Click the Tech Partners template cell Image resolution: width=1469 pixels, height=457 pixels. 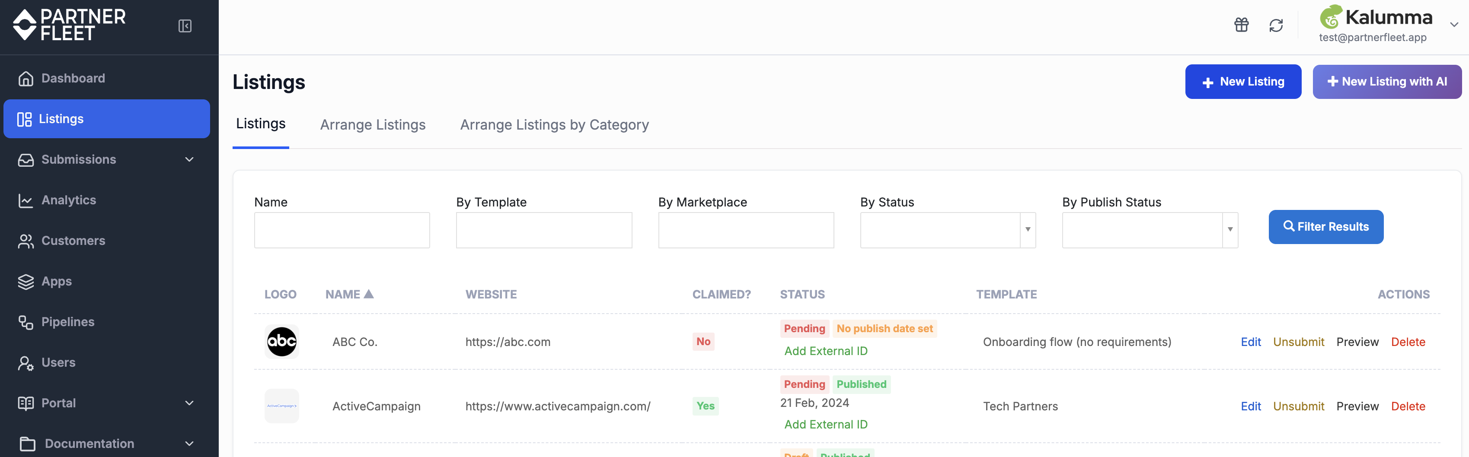pyautogui.click(x=1020, y=406)
